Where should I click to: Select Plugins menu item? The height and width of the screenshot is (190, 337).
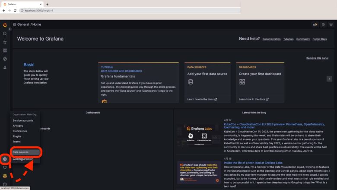tap(17, 136)
